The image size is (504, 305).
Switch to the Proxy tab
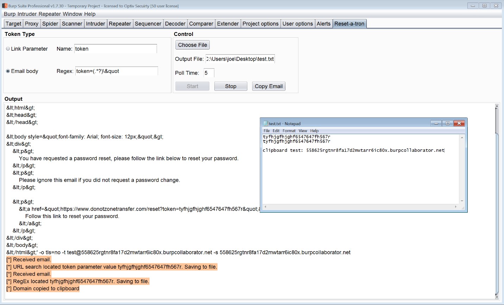point(32,24)
